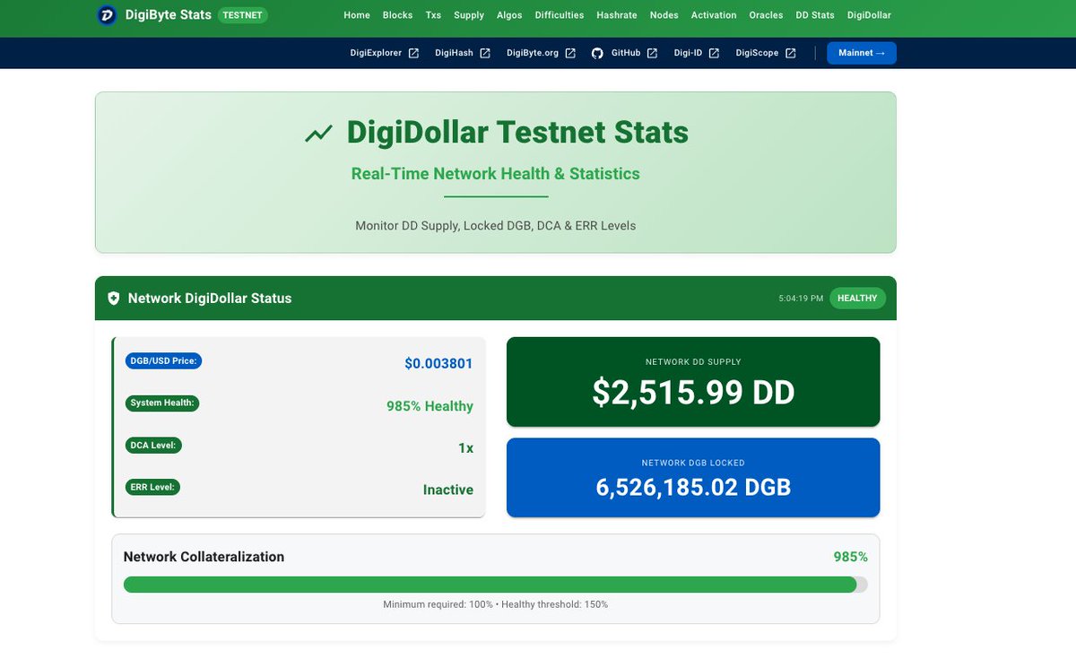1076x659 pixels.
Task: Click the DigiByte logo icon
Action: pos(108,15)
